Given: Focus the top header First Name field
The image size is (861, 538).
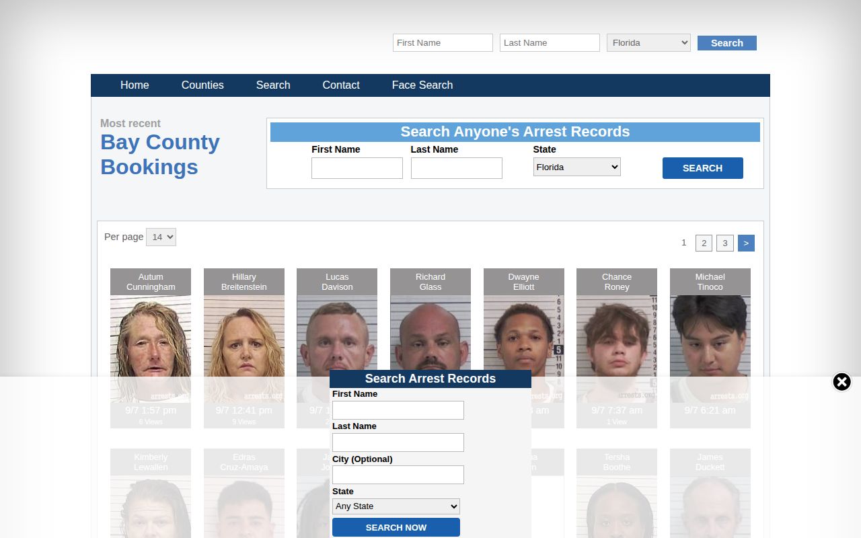Looking at the screenshot, I should 443,43.
